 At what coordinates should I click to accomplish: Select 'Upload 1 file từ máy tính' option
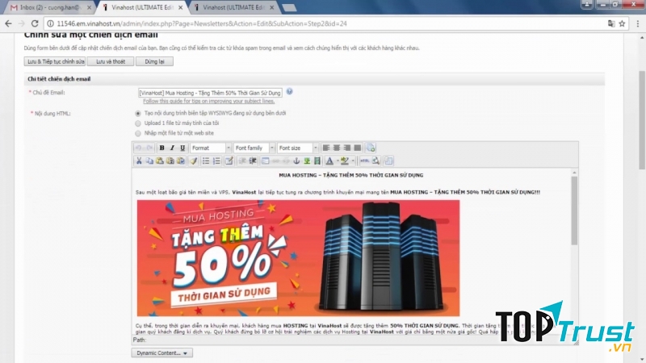(138, 123)
